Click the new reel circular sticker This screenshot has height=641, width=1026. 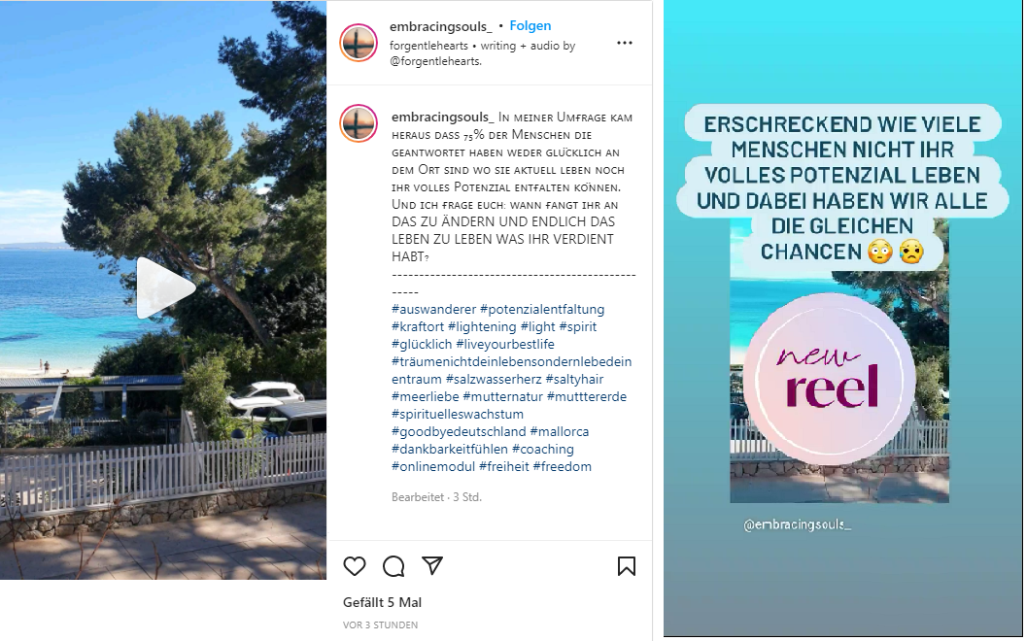(829, 379)
